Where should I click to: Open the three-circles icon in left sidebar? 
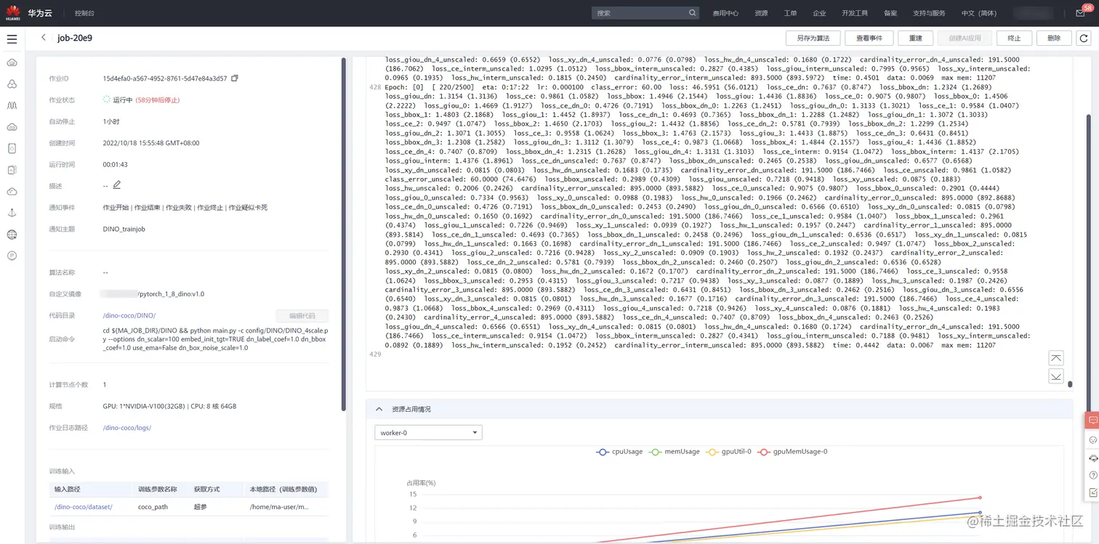pos(12,84)
